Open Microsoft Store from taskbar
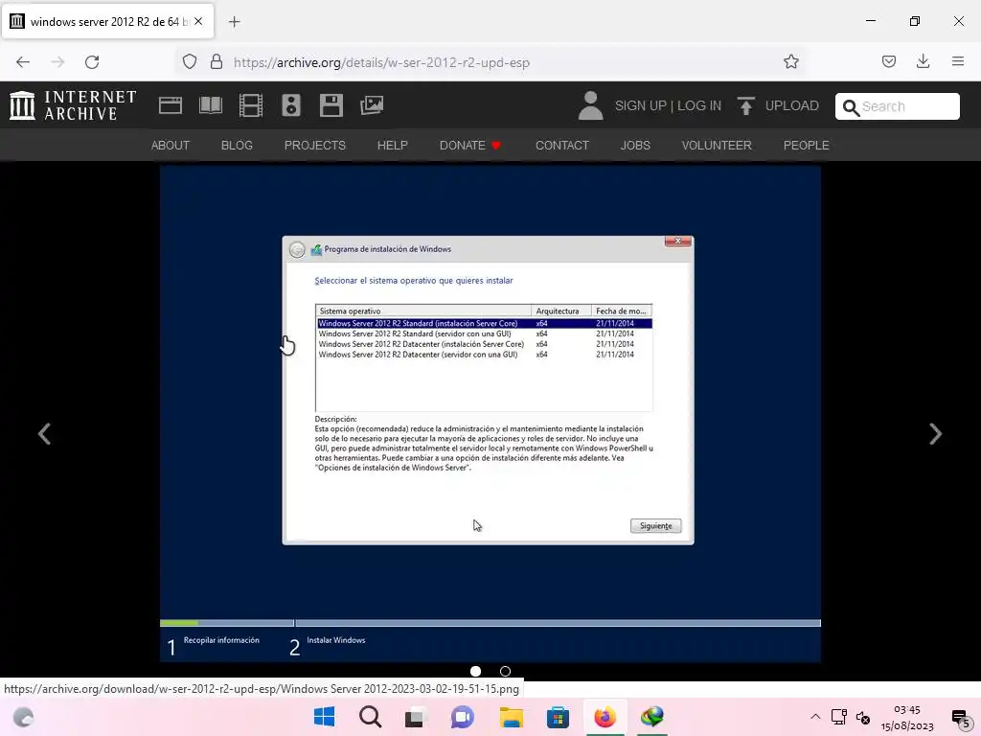 pyautogui.click(x=558, y=717)
